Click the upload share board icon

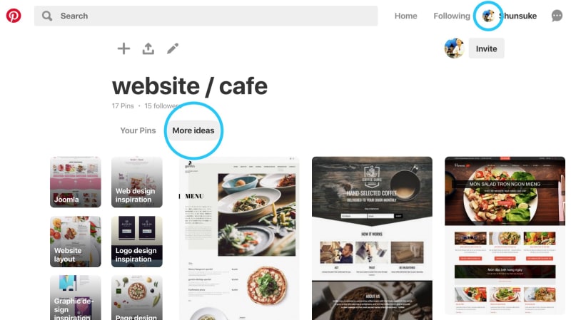(148, 48)
